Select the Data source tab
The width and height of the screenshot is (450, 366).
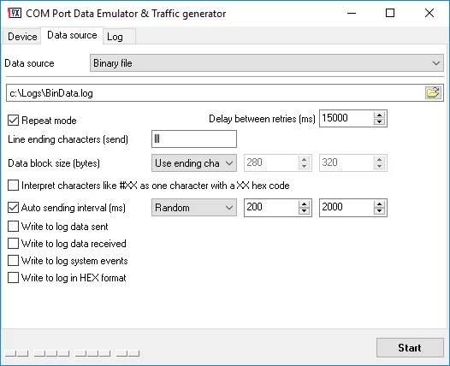click(72, 35)
